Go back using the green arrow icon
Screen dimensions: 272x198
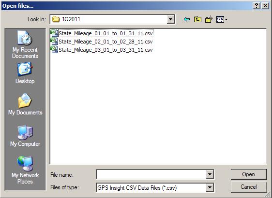pos(187,19)
